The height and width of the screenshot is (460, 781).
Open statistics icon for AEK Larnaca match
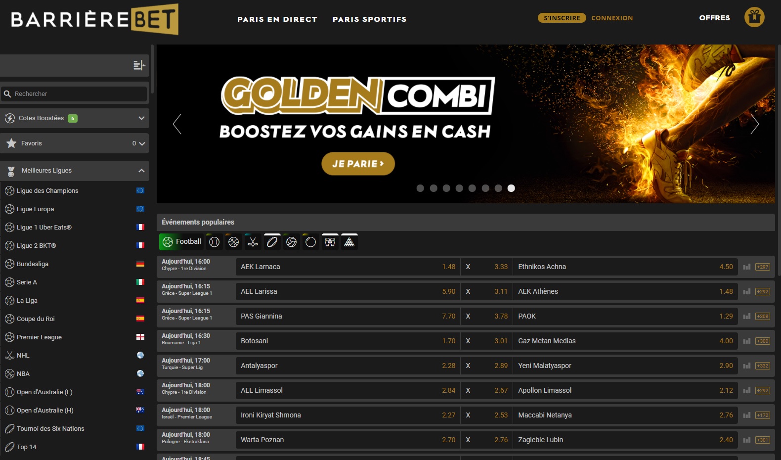746,267
